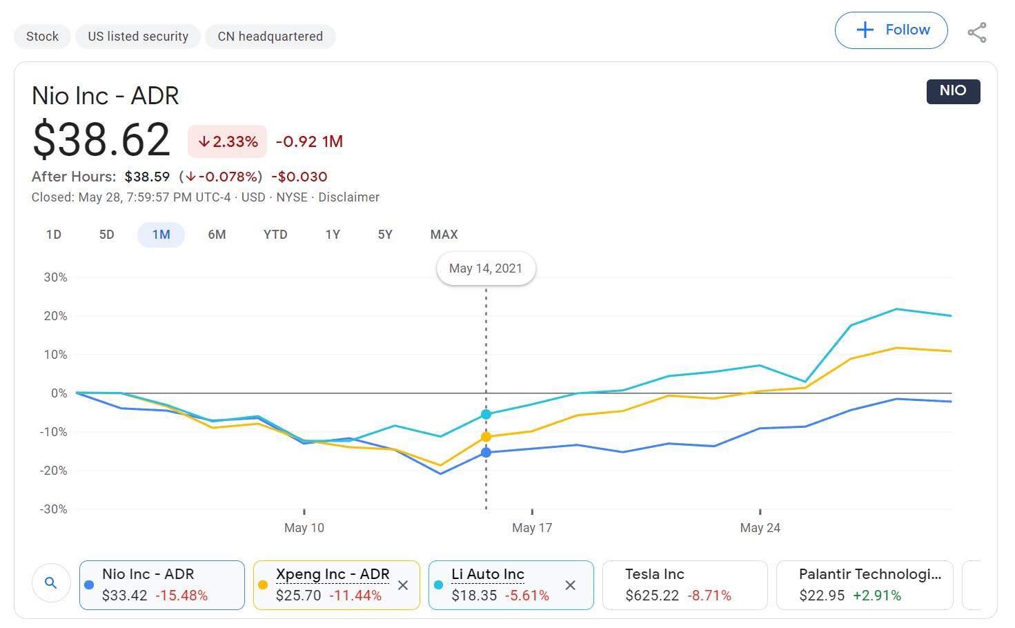Viewport: 1015px width, 628px height.
Task: Click the Xpeng yellow data point marker
Action: 486,437
